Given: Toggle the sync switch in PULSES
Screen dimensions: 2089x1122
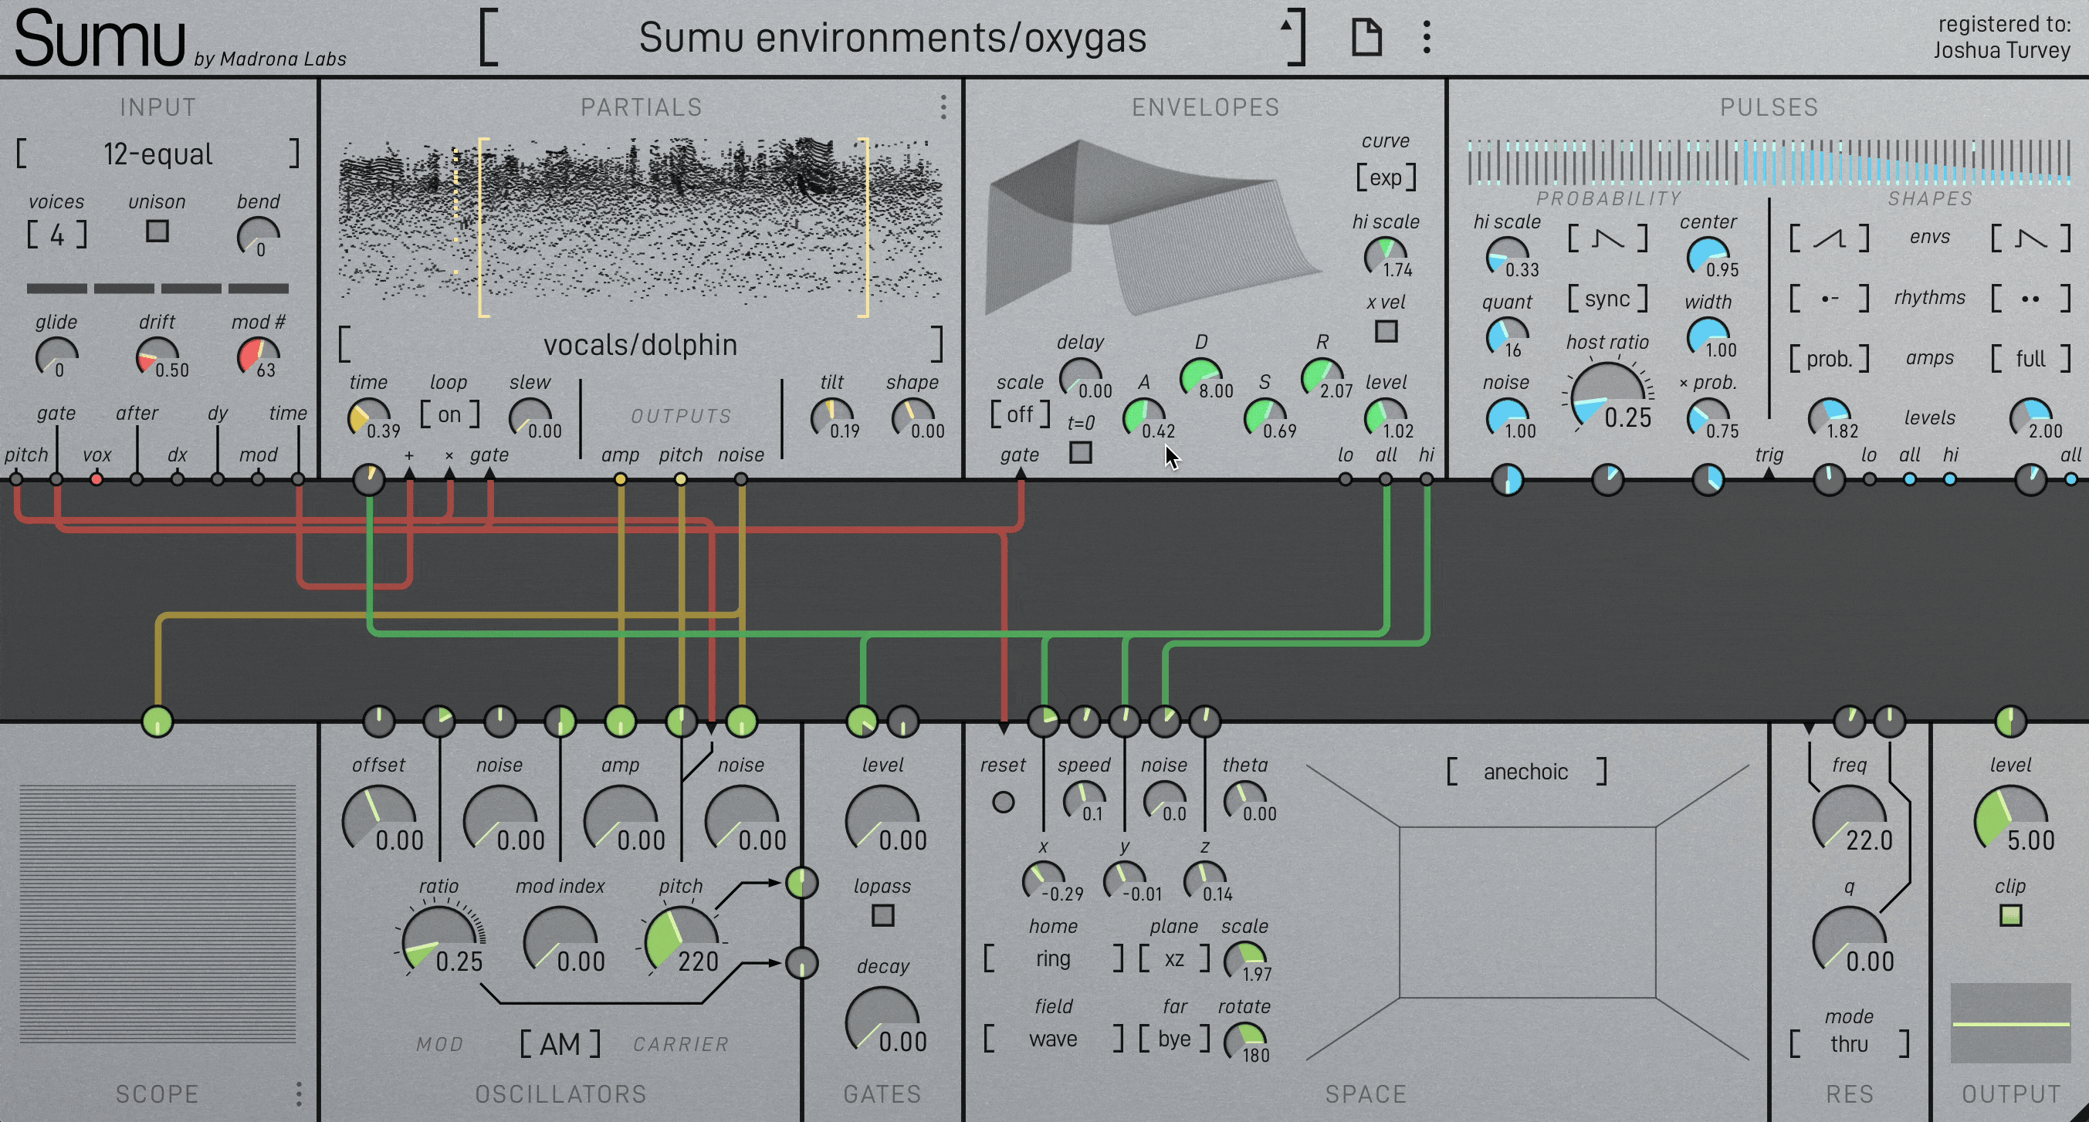Looking at the screenshot, I should [1607, 299].
